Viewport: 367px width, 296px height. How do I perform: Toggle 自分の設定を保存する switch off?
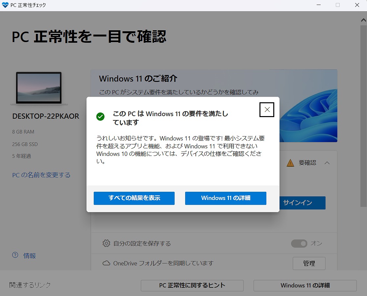(x=299, y=244)
